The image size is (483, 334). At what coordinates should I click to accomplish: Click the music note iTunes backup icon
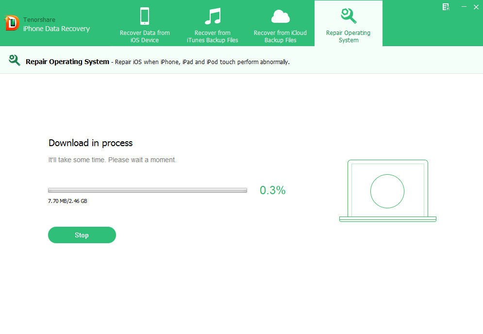[213, 16]
